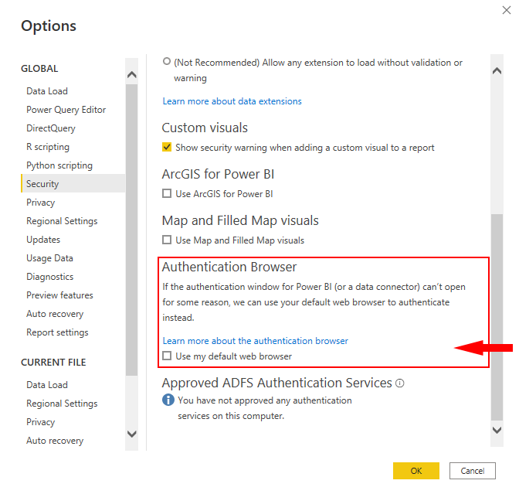Click the Cancel button
This screenshot has width=519, height=494.
[473, 471]
